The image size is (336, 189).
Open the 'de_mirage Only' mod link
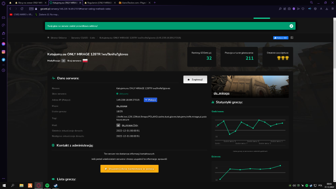130,125
